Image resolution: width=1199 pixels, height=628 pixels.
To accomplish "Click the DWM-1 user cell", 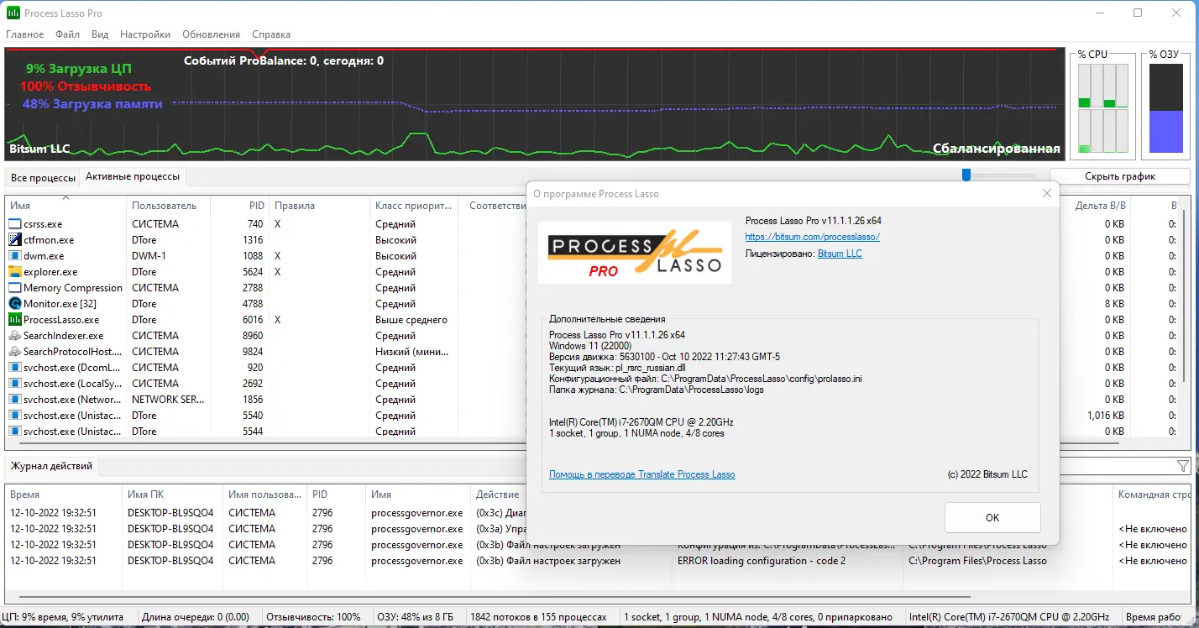I will [149, 256].
